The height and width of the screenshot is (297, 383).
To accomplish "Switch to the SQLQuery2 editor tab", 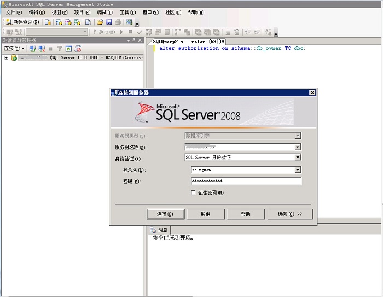I will tap(189, 42).
